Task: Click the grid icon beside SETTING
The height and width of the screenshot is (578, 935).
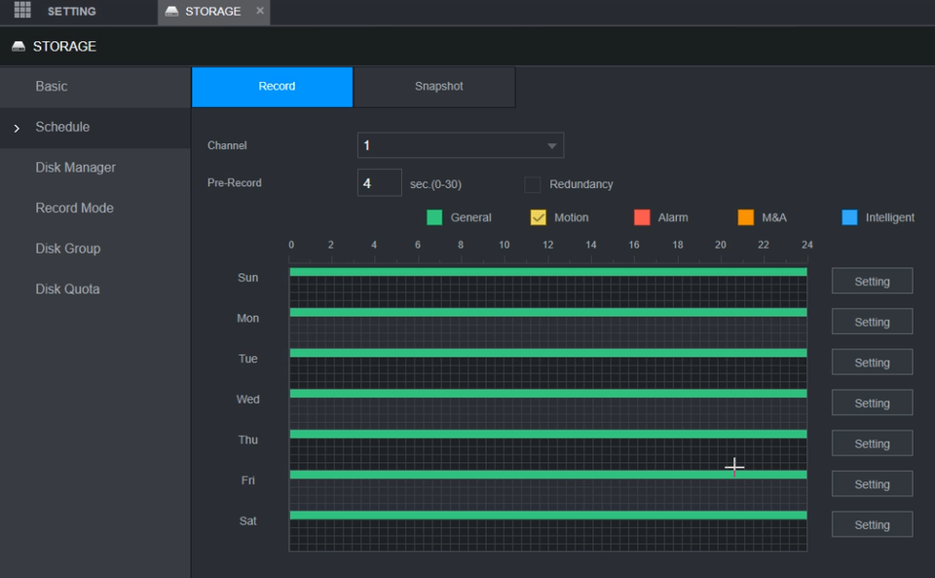Action: 22,11
